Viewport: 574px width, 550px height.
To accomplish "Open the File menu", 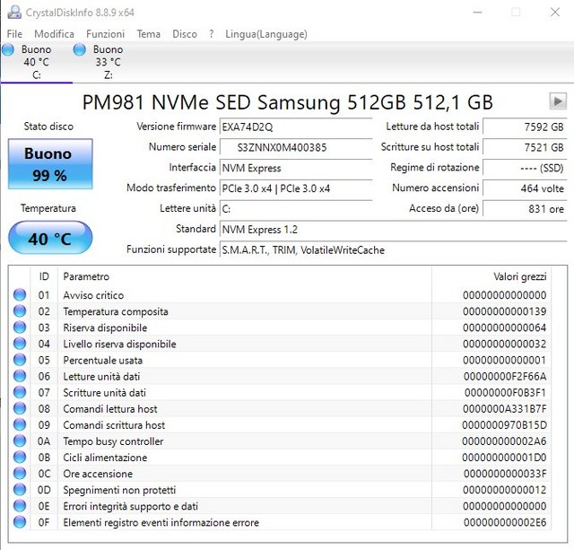I will click(14, 34).
